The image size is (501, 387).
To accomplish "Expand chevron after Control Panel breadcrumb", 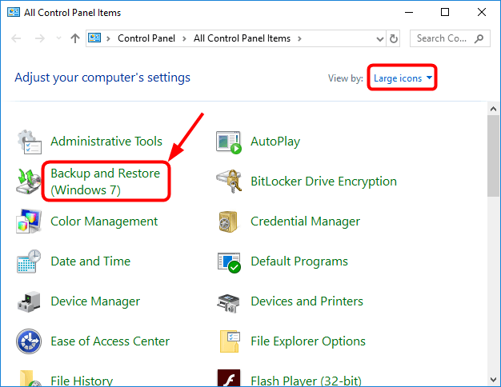I will [x=184, y=39].
